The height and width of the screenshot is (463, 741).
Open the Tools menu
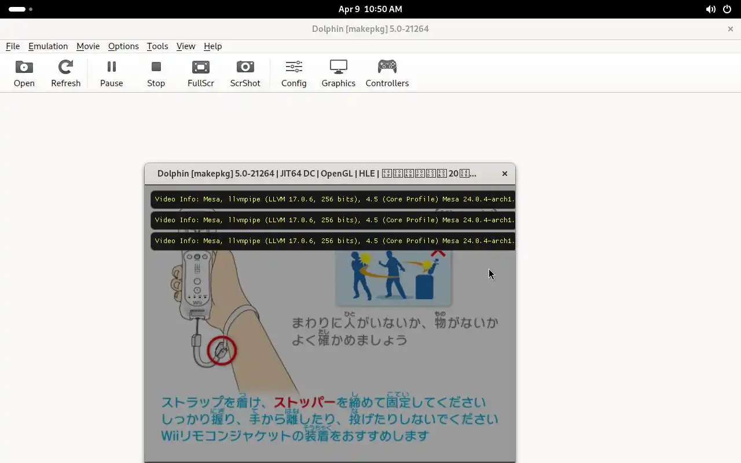pyautogui.click(x=157, y=46)
